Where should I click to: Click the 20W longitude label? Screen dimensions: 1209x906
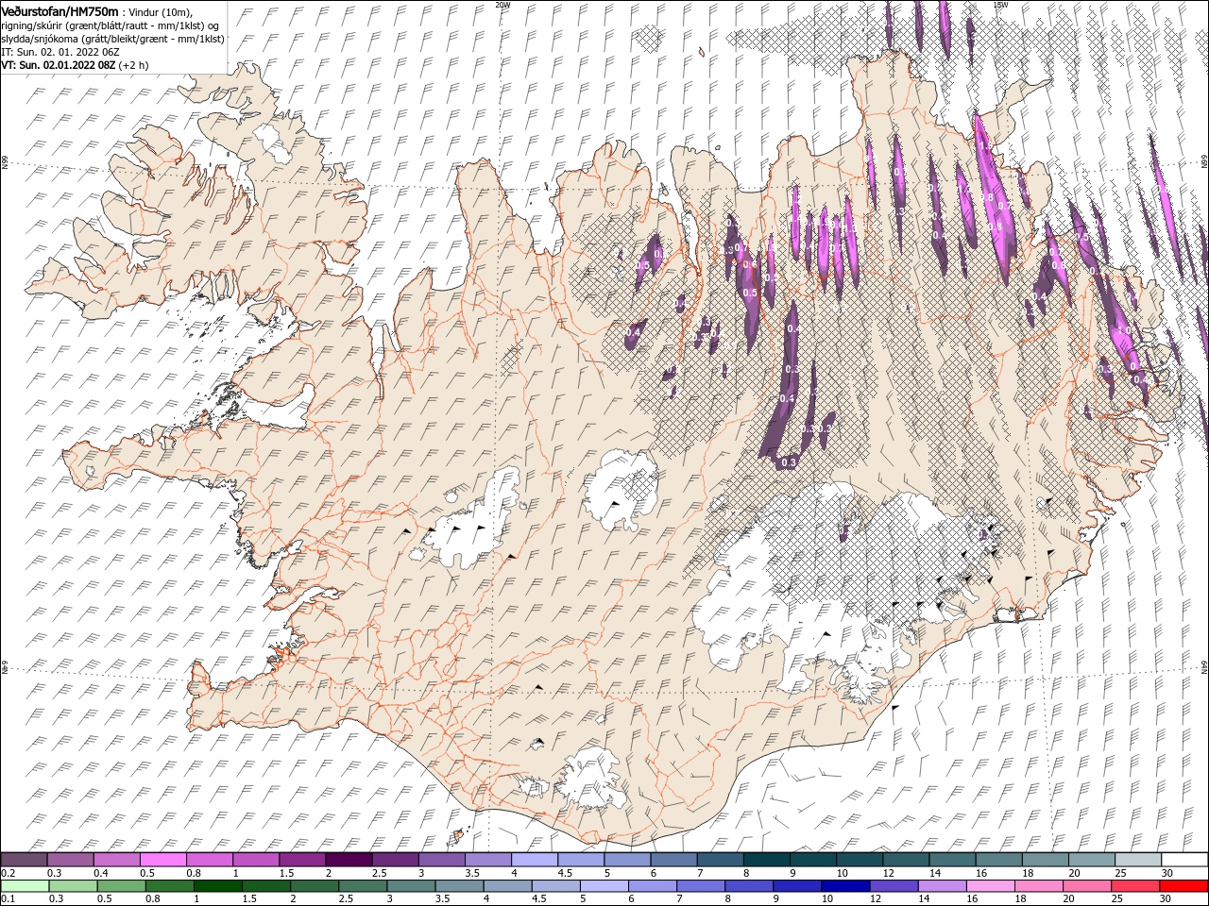[502, 5]
